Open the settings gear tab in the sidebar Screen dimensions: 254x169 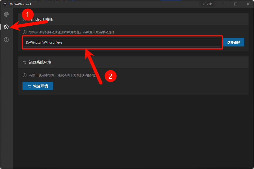6,27
